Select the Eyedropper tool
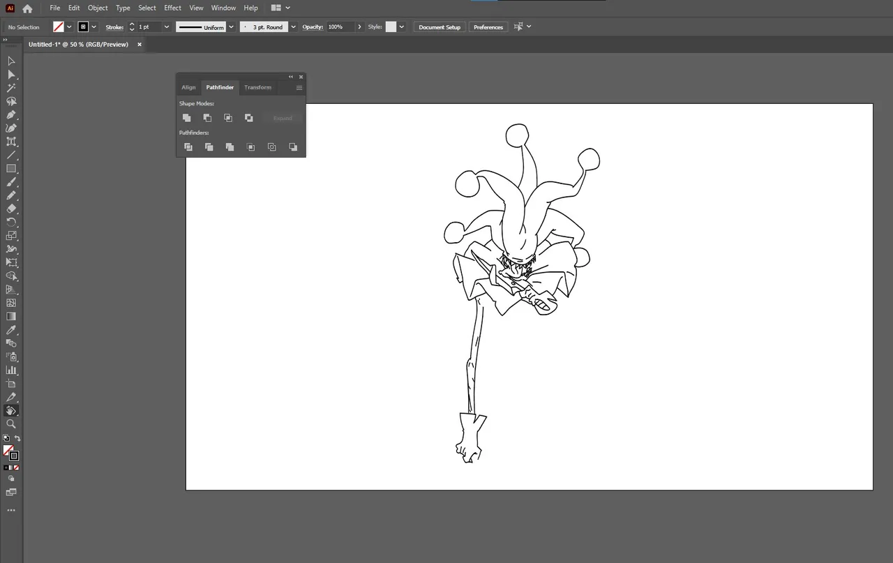Screen dimensions: 893x563 (11, 330)
